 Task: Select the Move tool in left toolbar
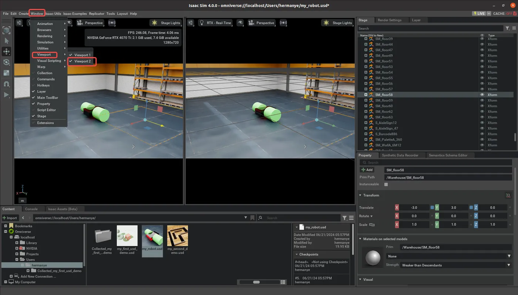6,51
